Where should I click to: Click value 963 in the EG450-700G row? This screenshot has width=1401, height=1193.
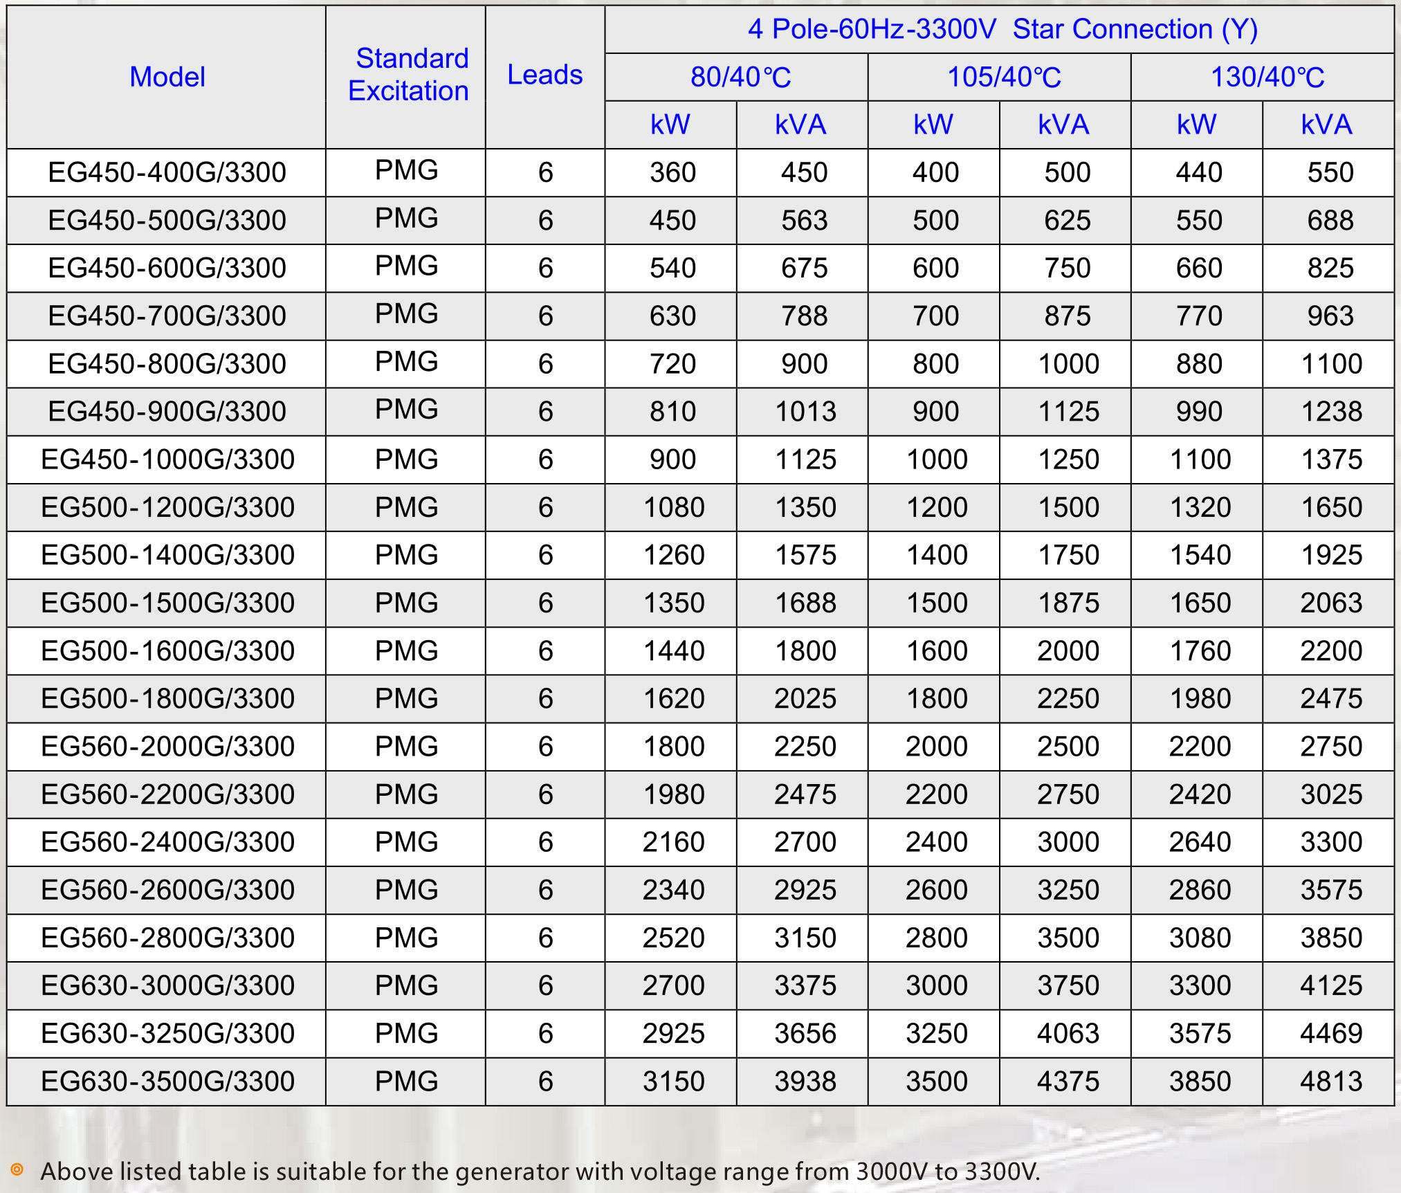[x=1330, y=316]
